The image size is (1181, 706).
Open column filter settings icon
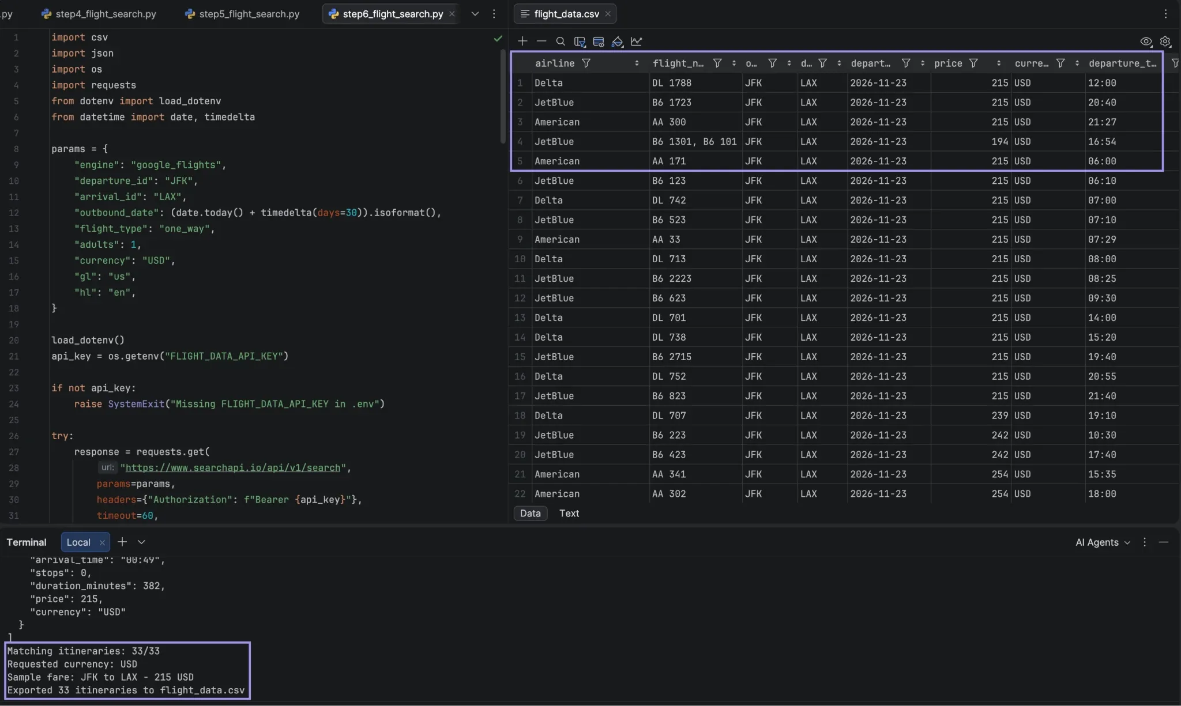pos(580,41)
